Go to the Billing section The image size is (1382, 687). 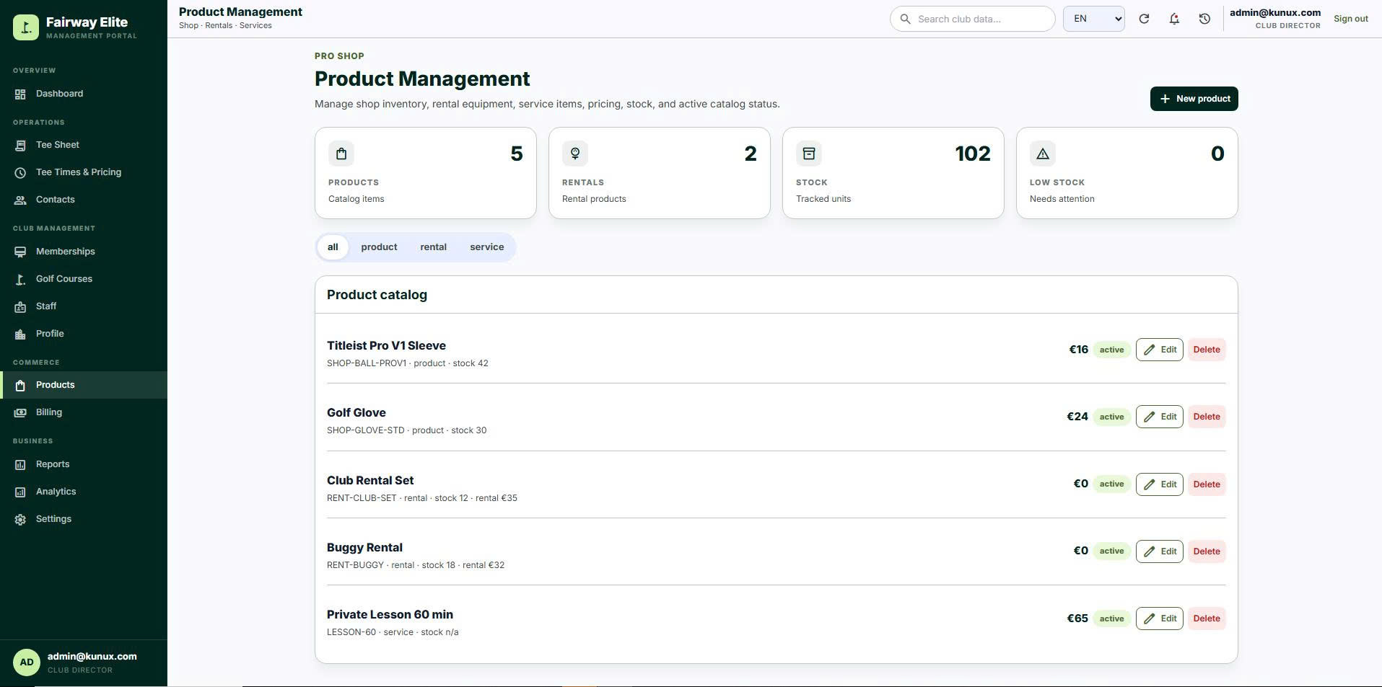click(x=84, y=412)
